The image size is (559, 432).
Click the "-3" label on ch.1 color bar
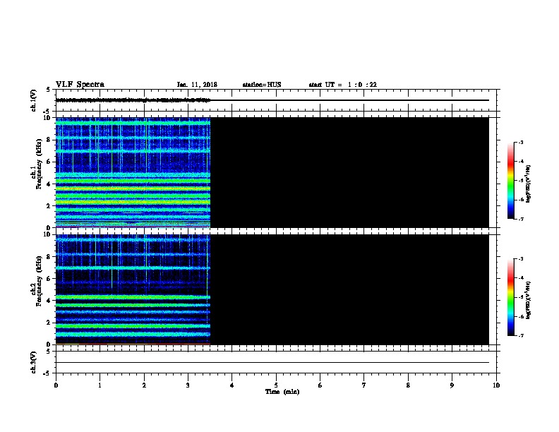pyautogui.click(x=520, y=142)
